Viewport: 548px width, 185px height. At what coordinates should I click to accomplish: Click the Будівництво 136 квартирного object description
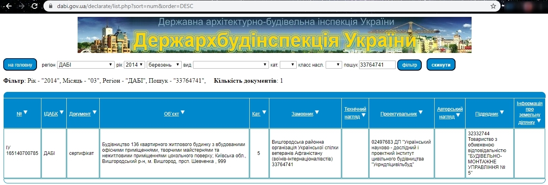[x=174, y=153]
